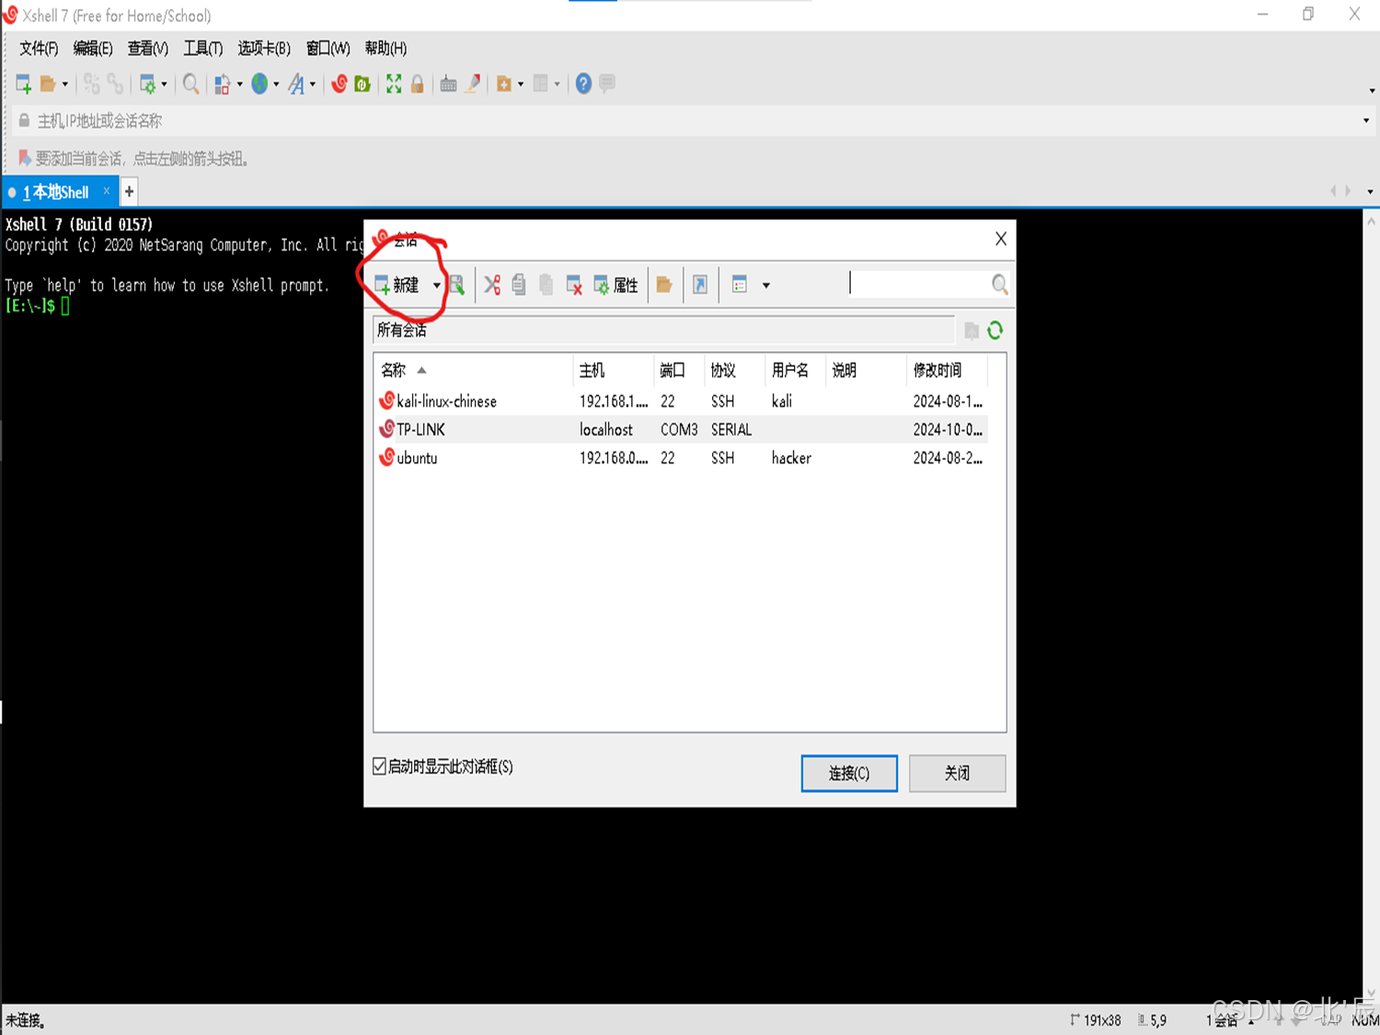1380x1035 pixels.
Task: Expand the address bar history dropdown arrow
Action: coord(1366,121)
